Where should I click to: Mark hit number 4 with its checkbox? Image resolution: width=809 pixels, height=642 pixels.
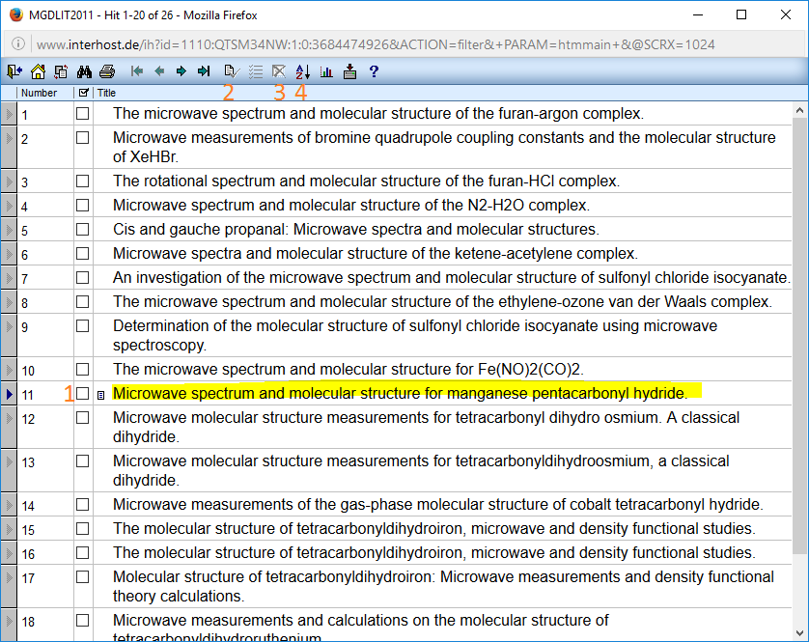(x=83, y=206)
